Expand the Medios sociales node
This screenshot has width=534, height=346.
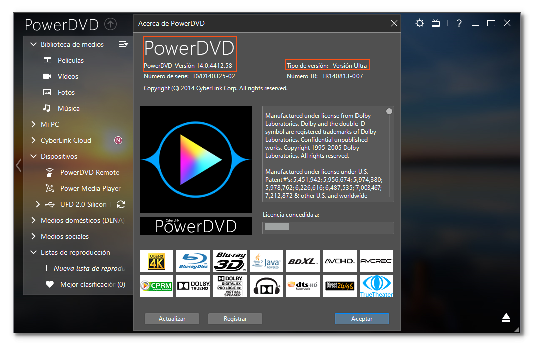33,236
